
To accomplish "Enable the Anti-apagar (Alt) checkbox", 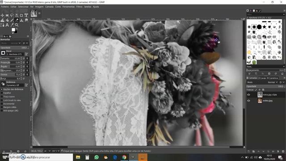I will tap(2, 110).
